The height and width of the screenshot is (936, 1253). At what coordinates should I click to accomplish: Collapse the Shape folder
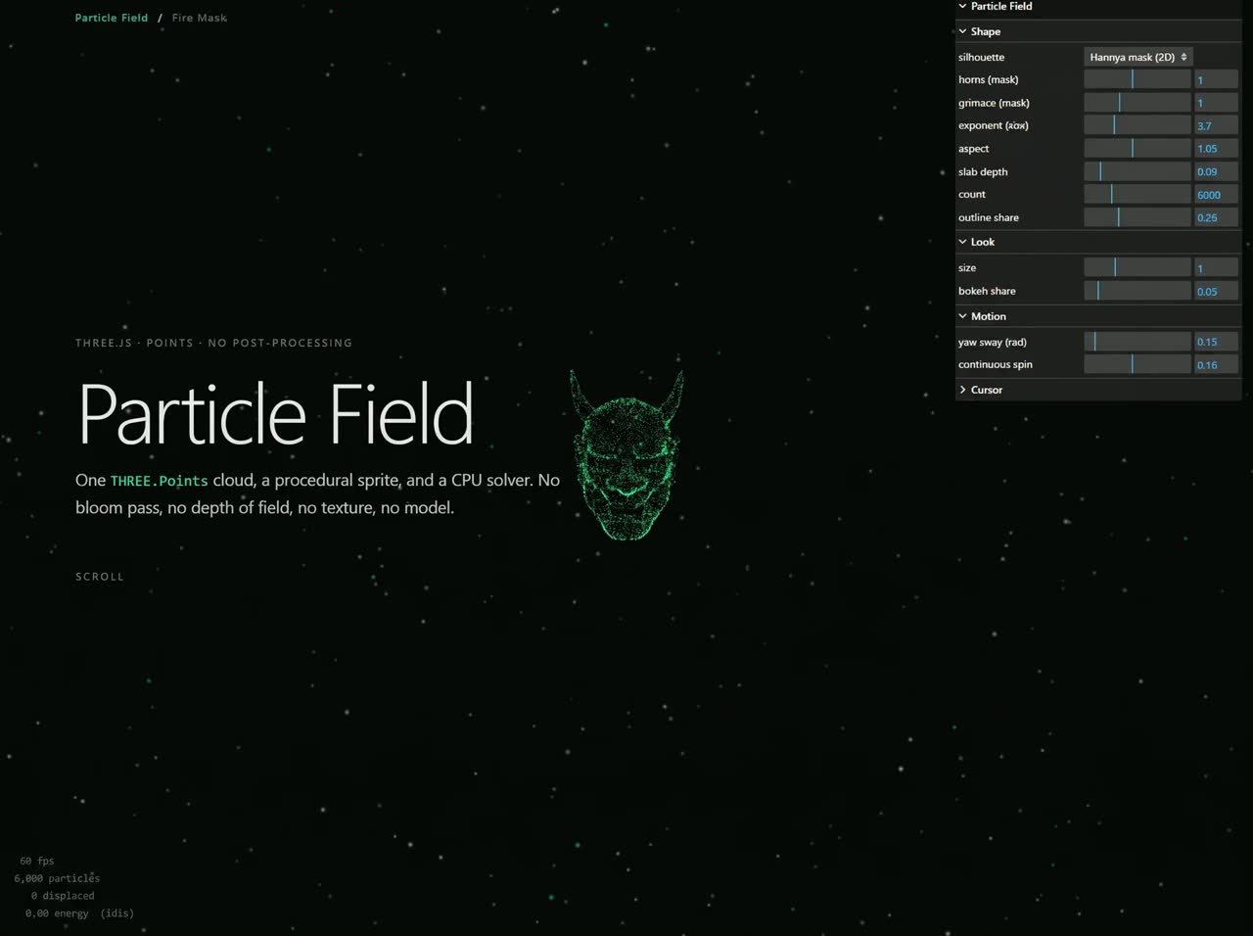[x=1098, y=31]
